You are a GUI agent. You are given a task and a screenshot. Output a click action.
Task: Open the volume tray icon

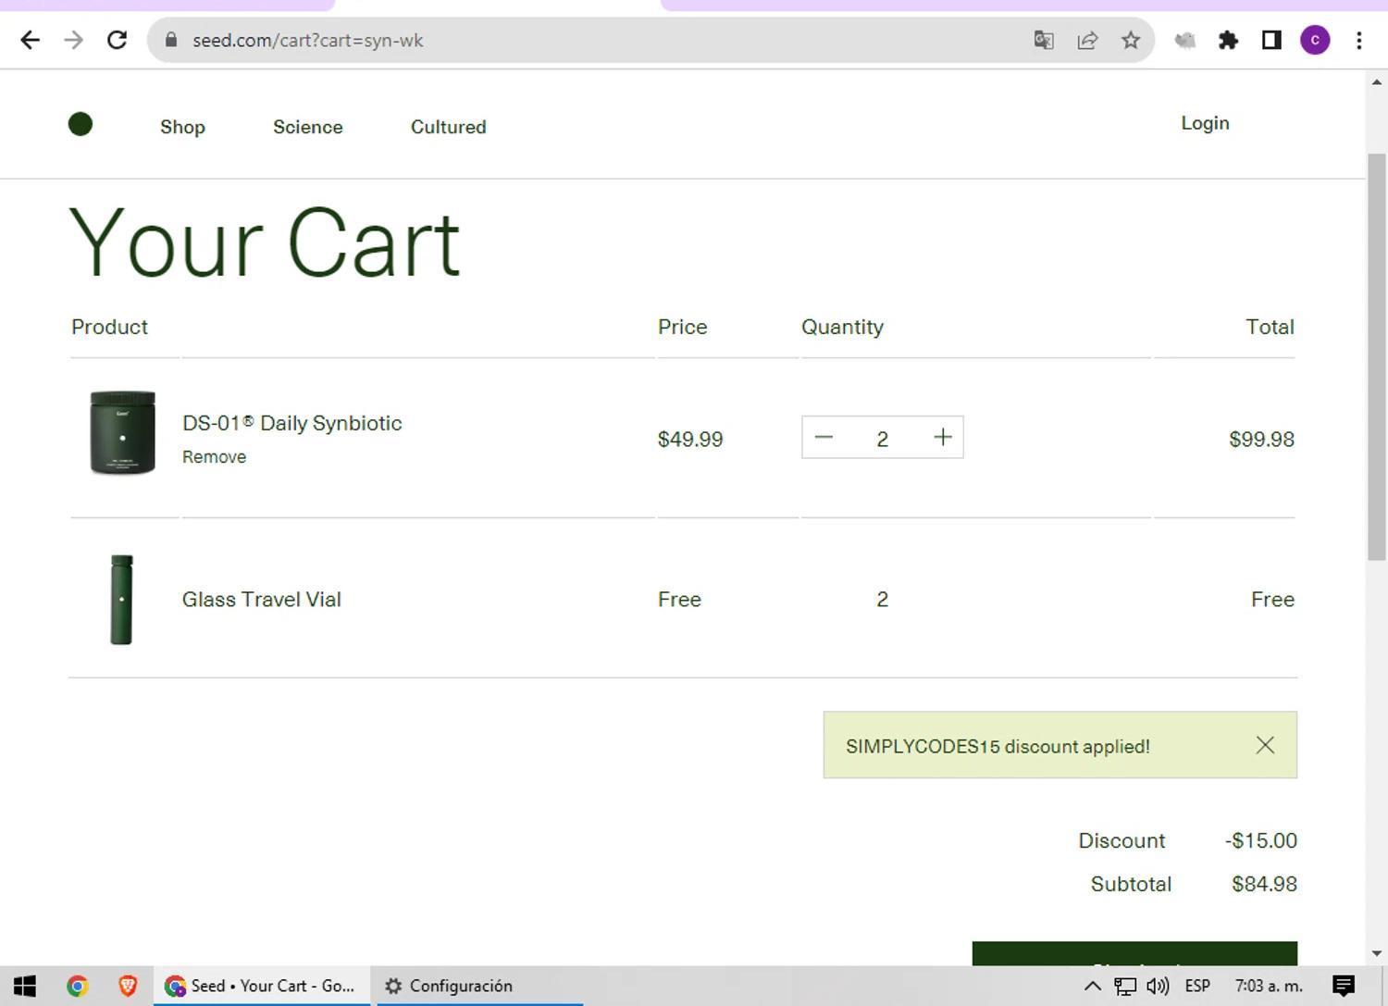tap(1158, 986)
